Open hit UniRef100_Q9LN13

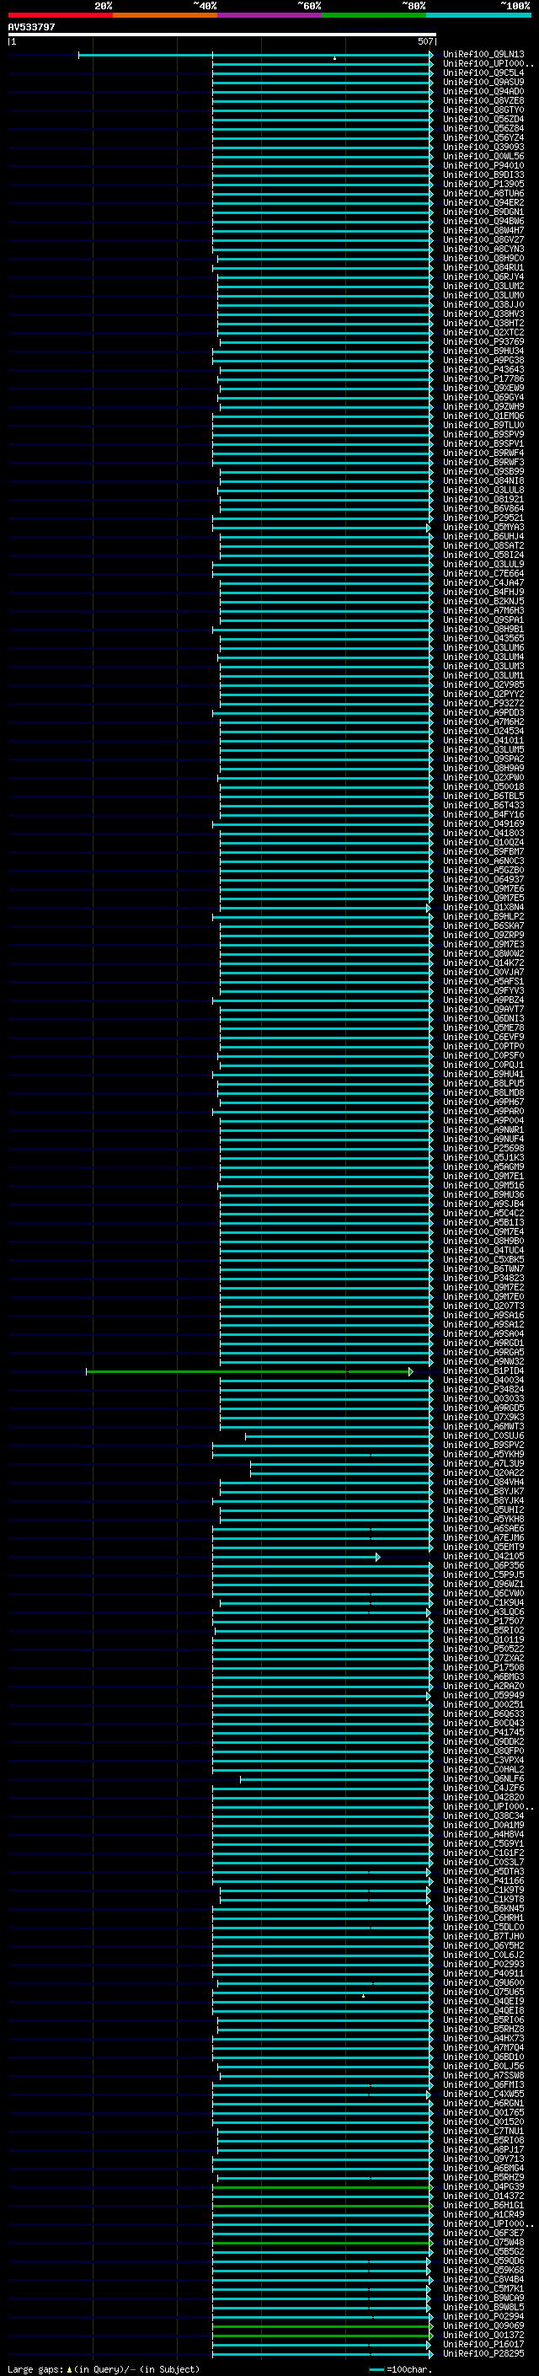pos(483,55)
